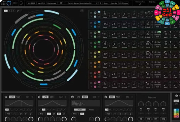Toggle power on red seventh track
Image resolution: width=180 pixels, height=122 pixels.
point(95,73)
